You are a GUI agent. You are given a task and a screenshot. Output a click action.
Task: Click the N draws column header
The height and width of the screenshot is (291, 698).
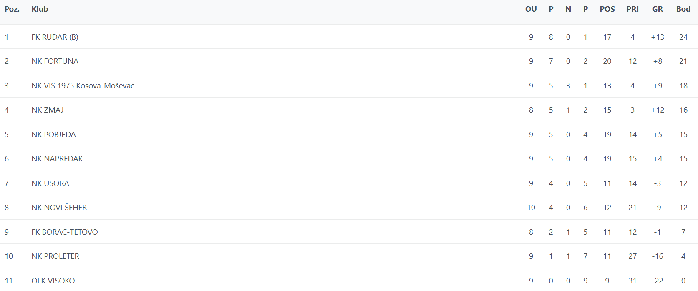click(568, 9)
